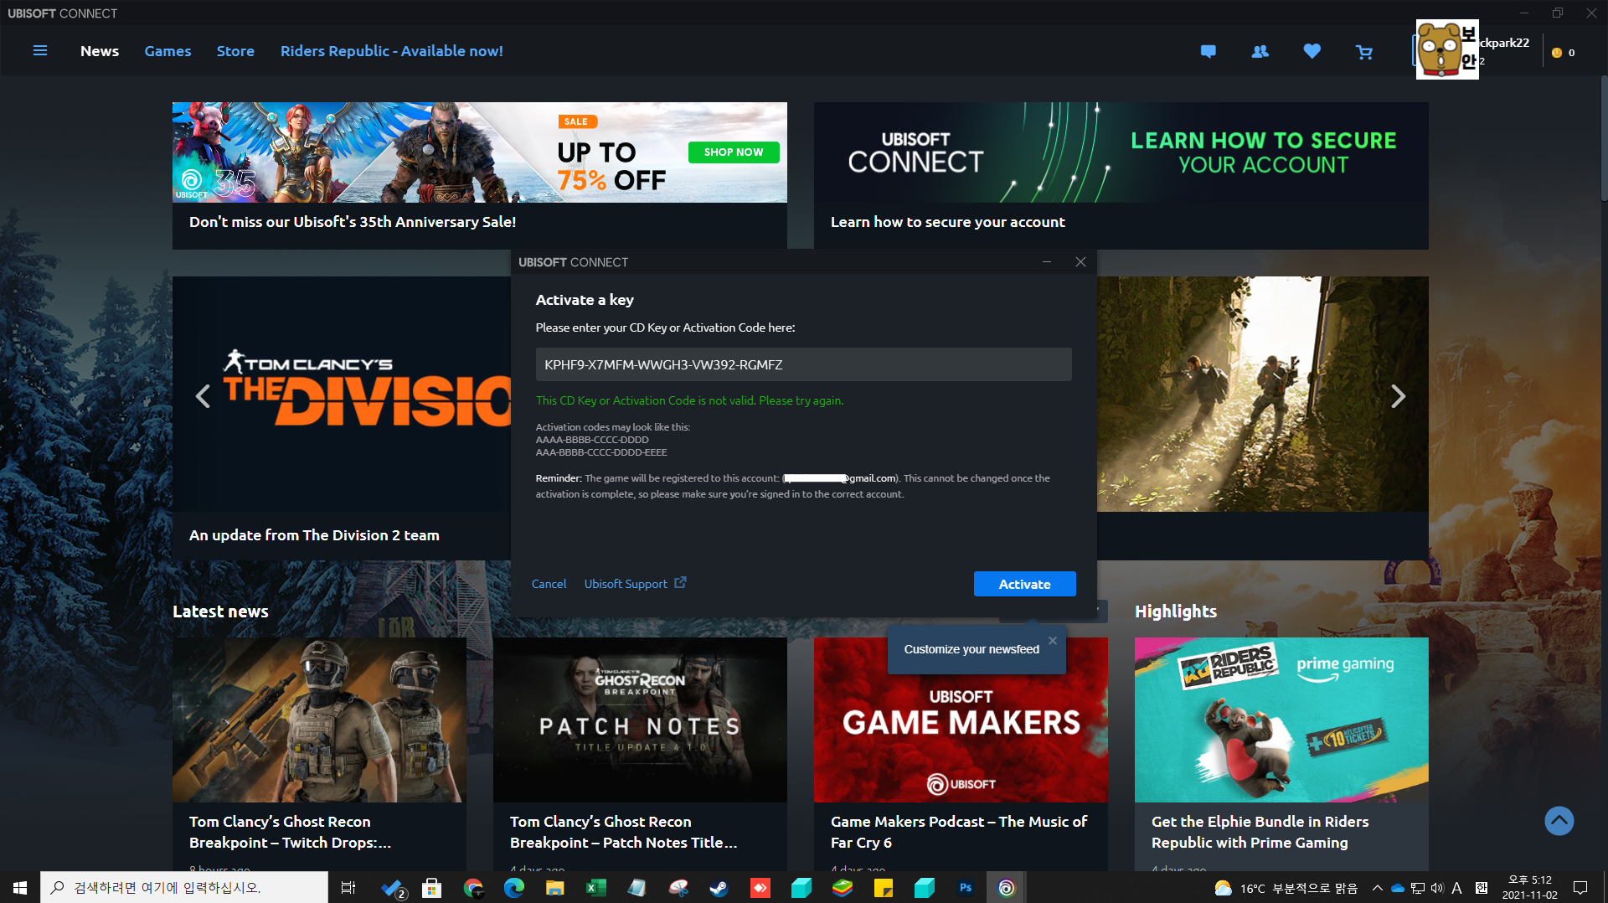Click the scroll-to-top arrow button
1608x903 pixels.
click(1559, 820)
